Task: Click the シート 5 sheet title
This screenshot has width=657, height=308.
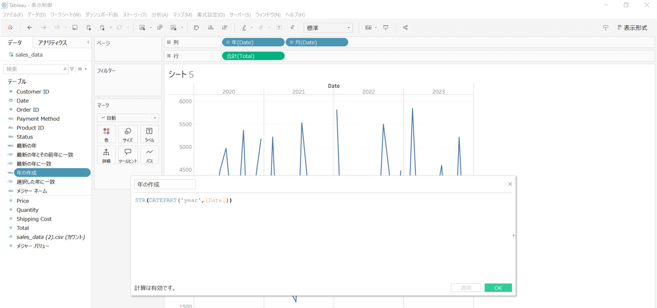Action: point(181,75)
